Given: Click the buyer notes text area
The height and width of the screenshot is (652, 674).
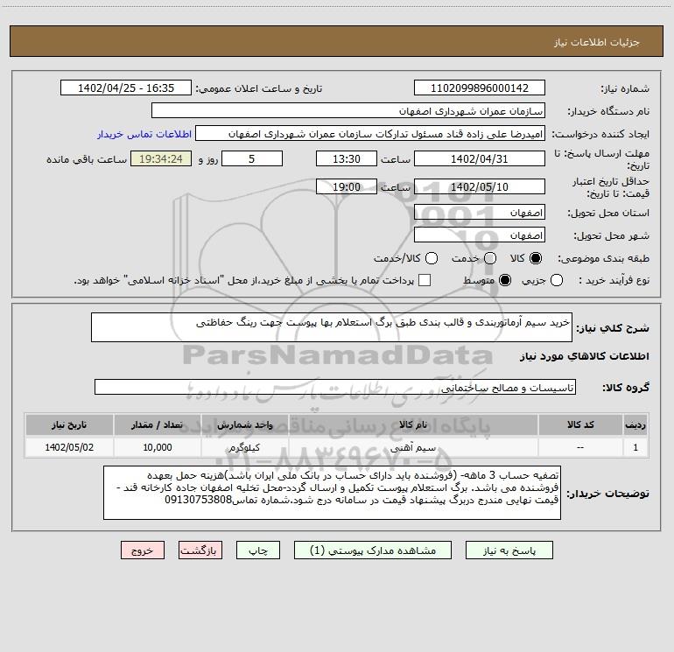Looking at the screenshot, I should 332,493.
